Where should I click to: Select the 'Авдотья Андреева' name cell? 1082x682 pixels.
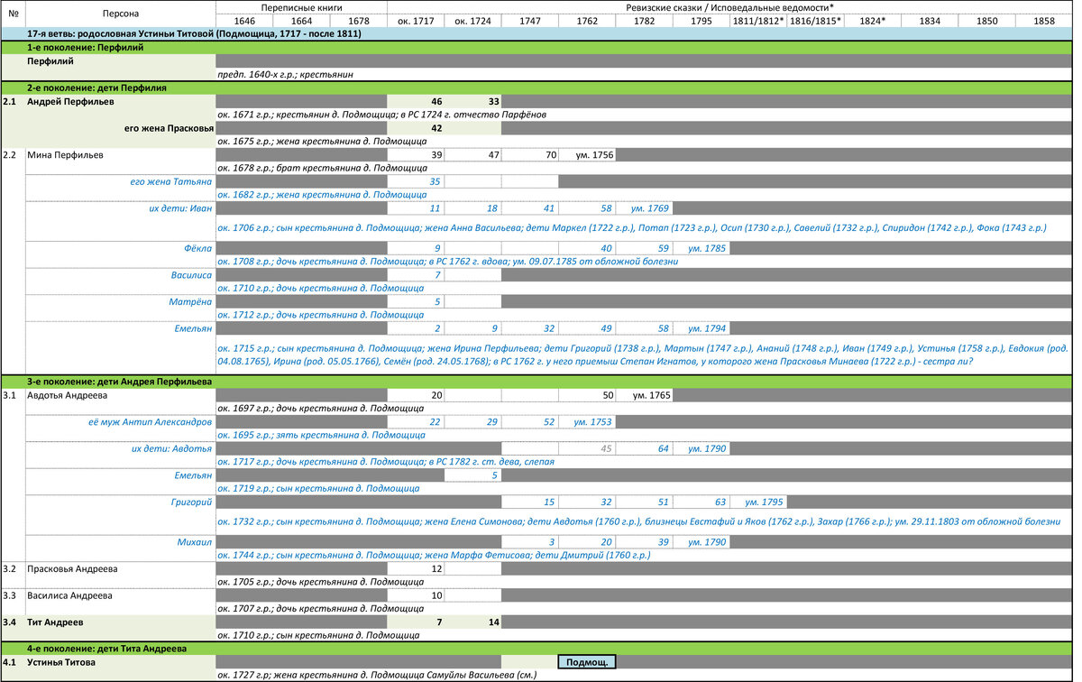(120, 395)
